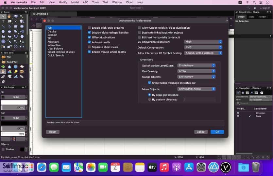Select the Line tool

point(3,26)
